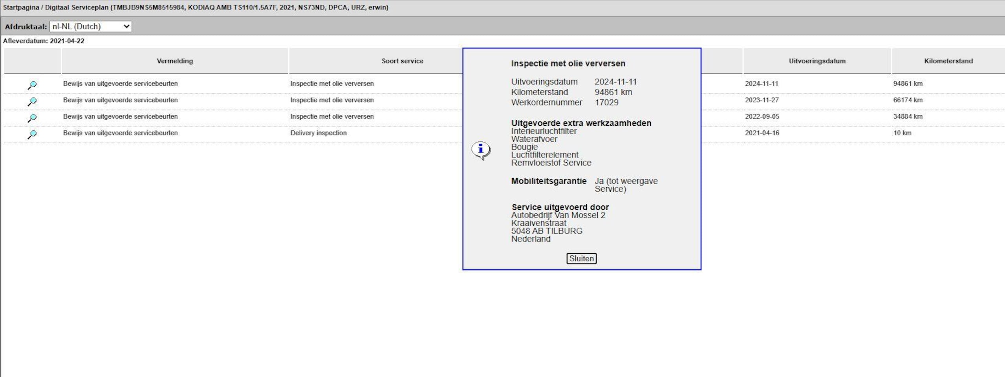
Task: Click the 2023-11-27 date cell in the table
Action: point(762,100)
